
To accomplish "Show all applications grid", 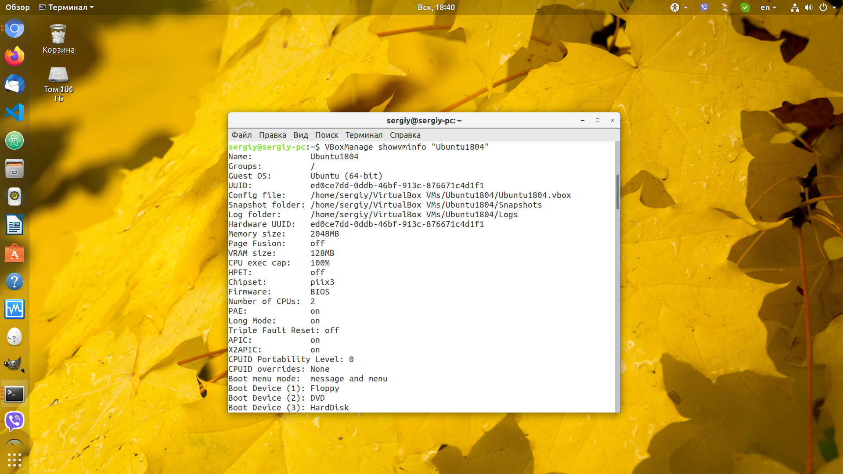I will click(x=14, y=460).
